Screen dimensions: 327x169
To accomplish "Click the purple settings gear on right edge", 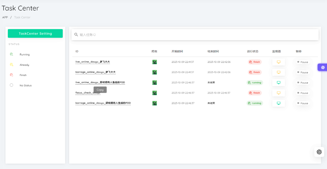I will pos(323,67).
